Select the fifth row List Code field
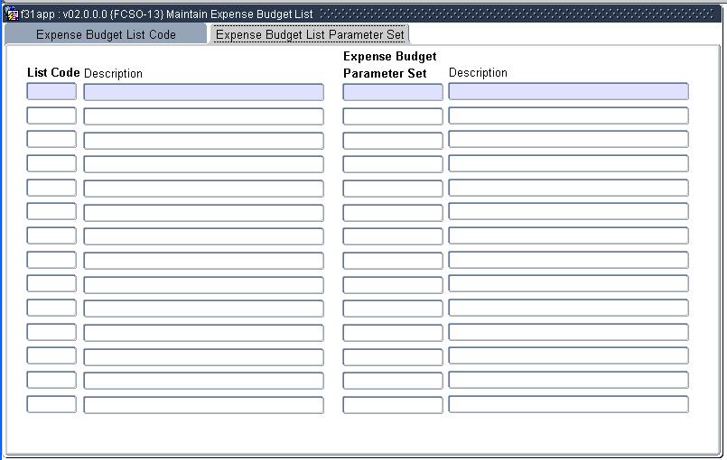727x460 pixels. (x=51, y=188)
